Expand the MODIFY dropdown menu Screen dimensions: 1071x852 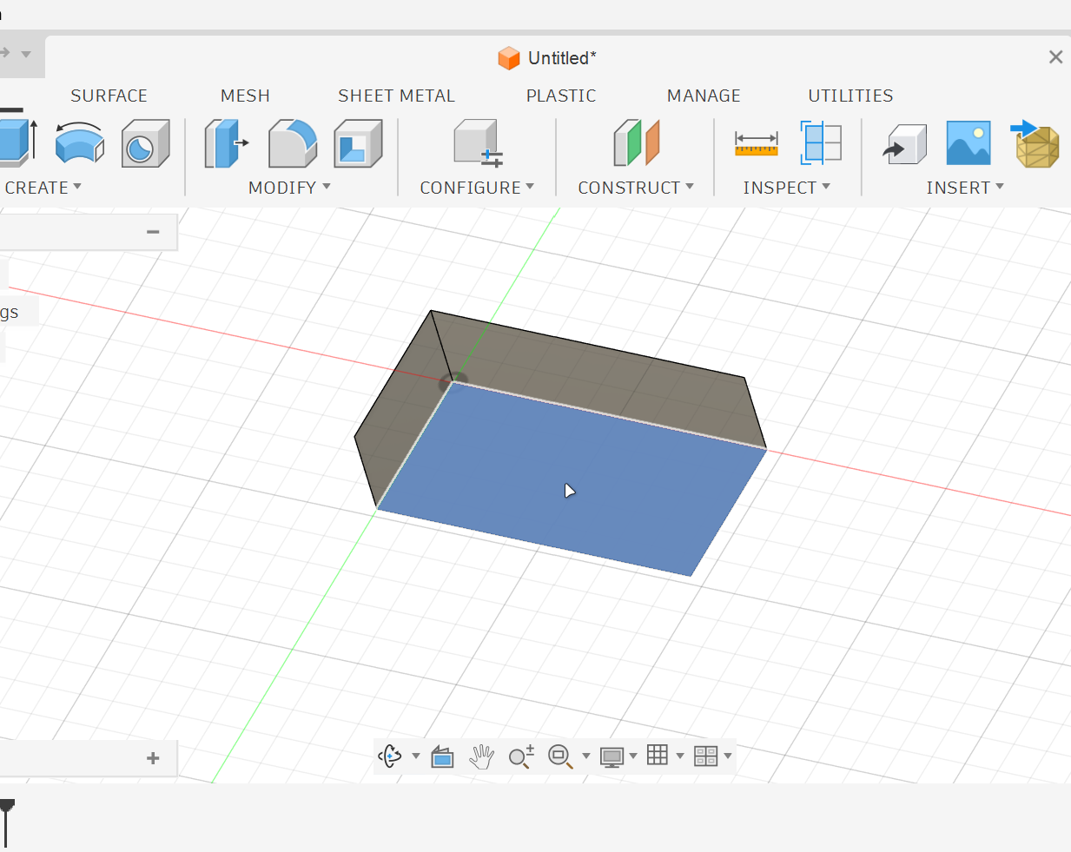[x=289, y=188]
